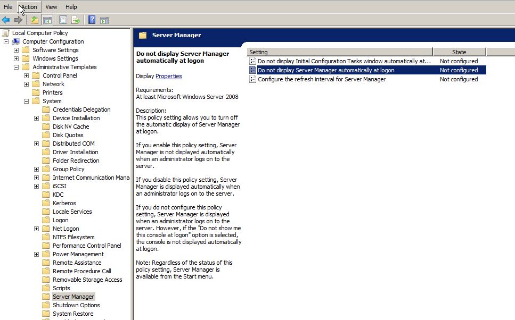Expand the Network node
The height and width of the screenshot is (320, 515).
pos(26,85)
